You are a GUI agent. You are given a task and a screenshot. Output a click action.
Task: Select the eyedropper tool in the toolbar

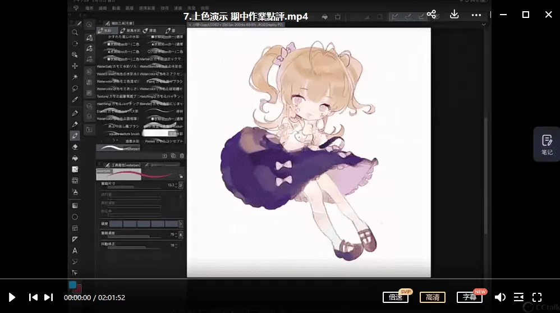75,100
